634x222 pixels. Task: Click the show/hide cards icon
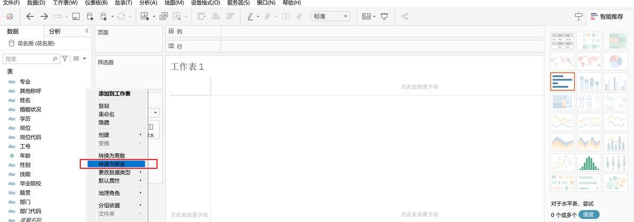pos(366,16)
